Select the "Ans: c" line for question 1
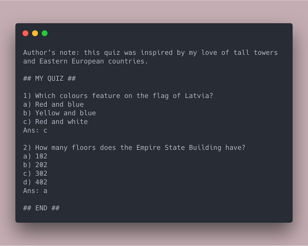Image resolution: width=308 pixels, height=246 pixels. [x=35, y=130]
